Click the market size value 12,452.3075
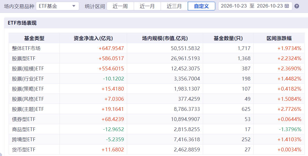The width and height of the screenshot is (308, 156). [x=185, y=69]
